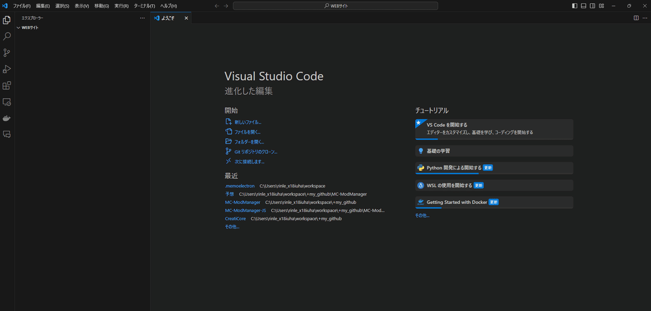Click Git リポジトリのクローン... link
The height and width of the screenshot is (311, 651).
(256, 152)
